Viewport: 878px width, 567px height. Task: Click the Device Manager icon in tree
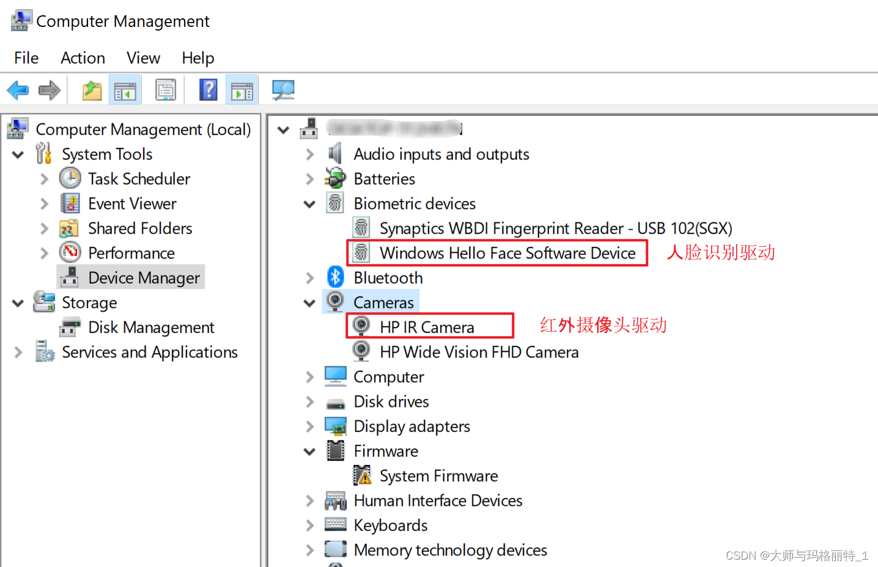(70, 277)
